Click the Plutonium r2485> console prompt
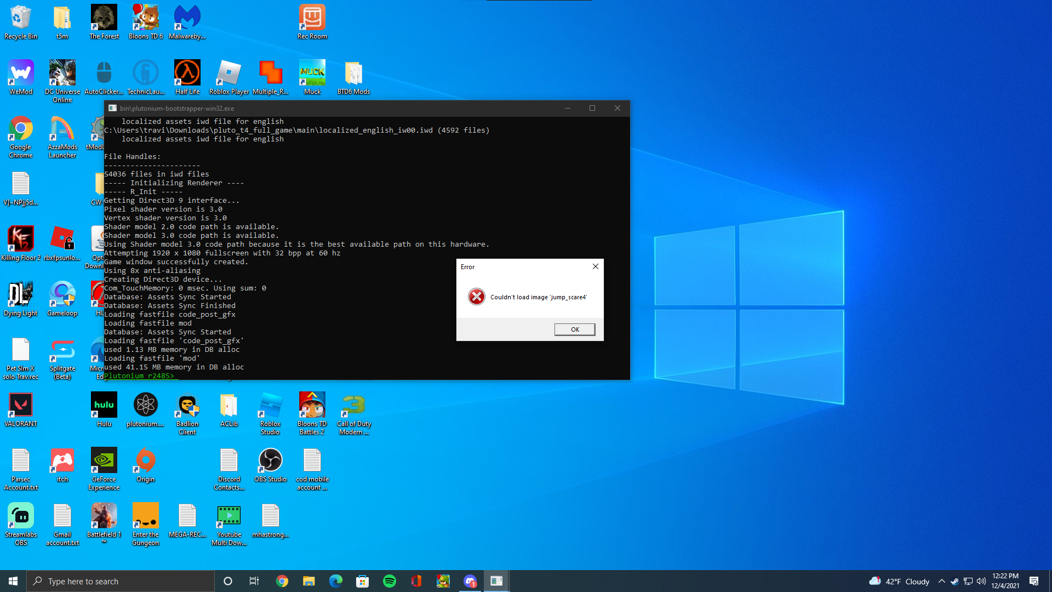Viewport: 1052px width, 592px height. point(139,376)
